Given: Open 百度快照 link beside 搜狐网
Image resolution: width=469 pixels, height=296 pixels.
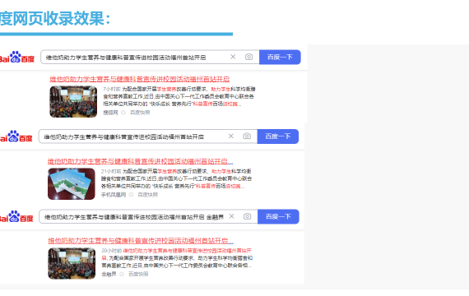Looking at the screenshot, I should [140, 113].
